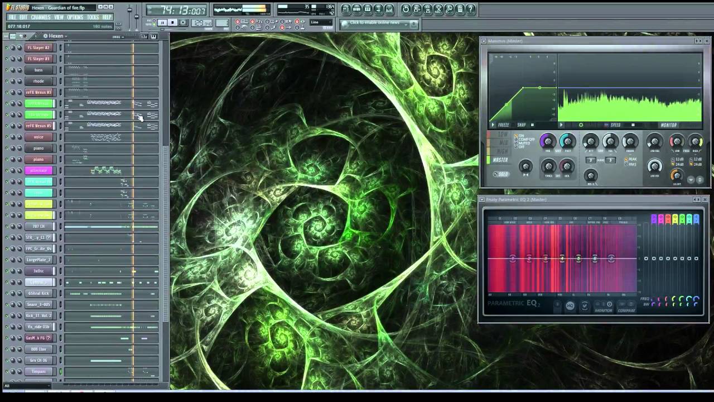This screenshot has width=714, height=402.
Task: Open the piano roll view icon
Action: click(368, 9)
